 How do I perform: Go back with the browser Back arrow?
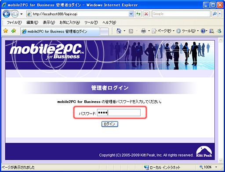[7, 14]
